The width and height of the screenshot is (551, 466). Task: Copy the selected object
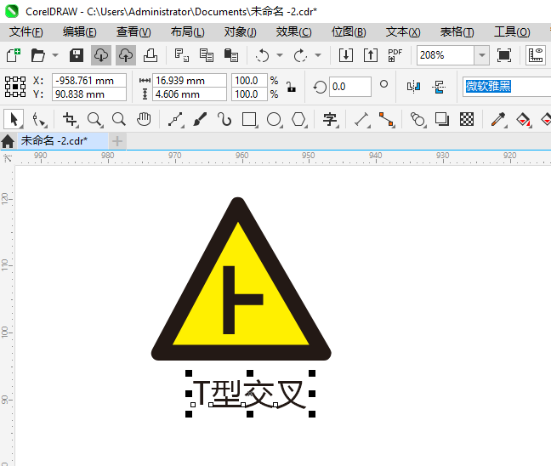[x=207, y=55]
